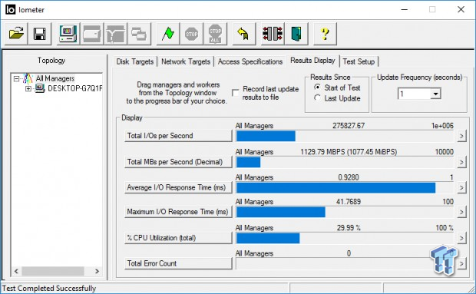Viewport: 476px width, 294px height.
Task: Open details arrow for Total MBs per Second
Action: [461, 162]
